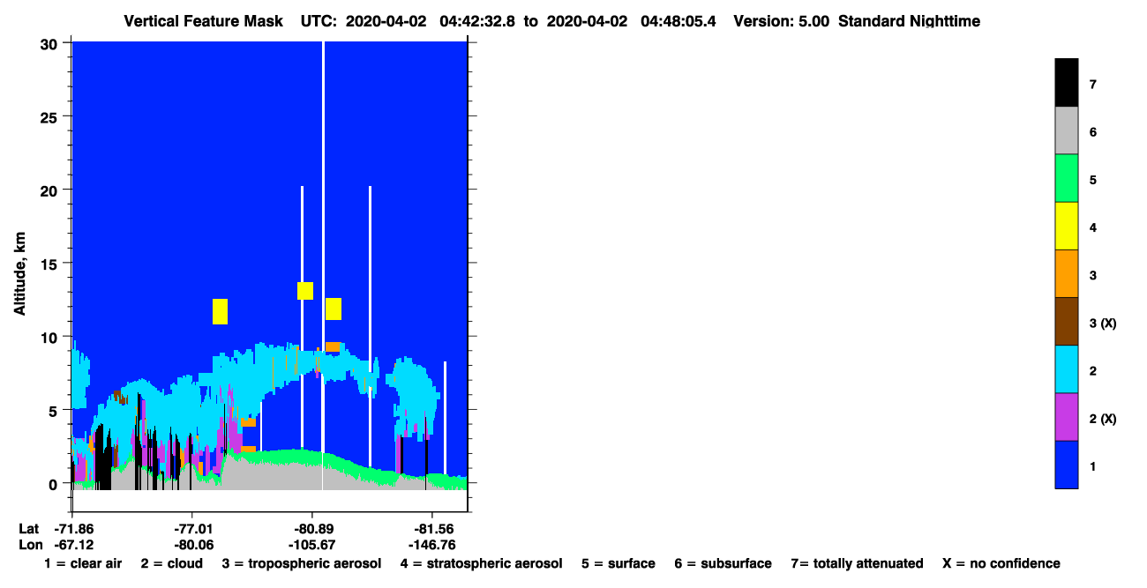Click longitude value -80.06
The height and width of the screenshot is (588, 1147).
[x=193, y=545]
